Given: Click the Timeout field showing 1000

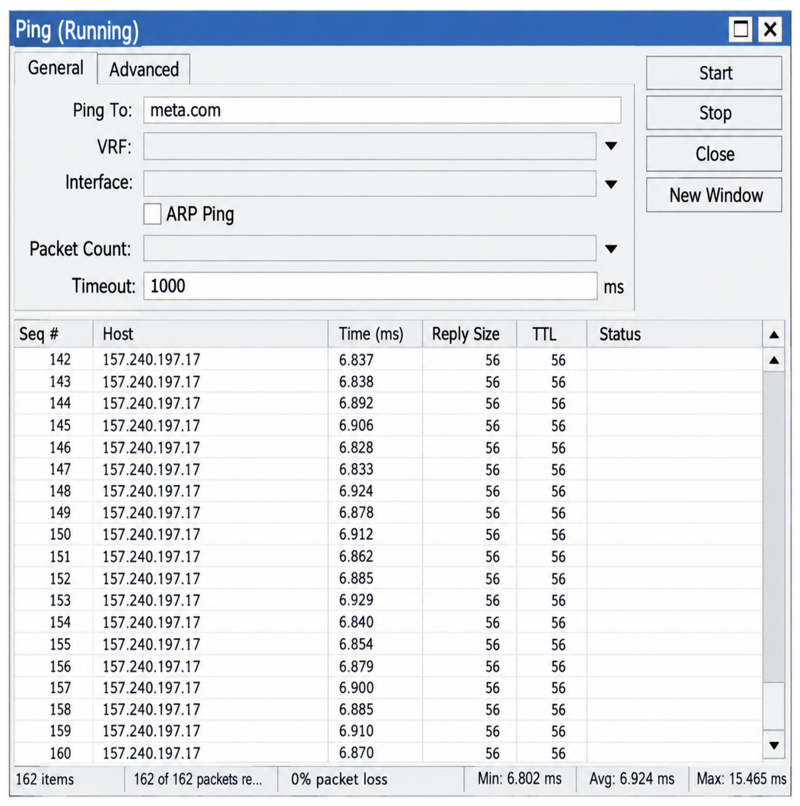Looking at the screenshot, I should pos(370,286).
